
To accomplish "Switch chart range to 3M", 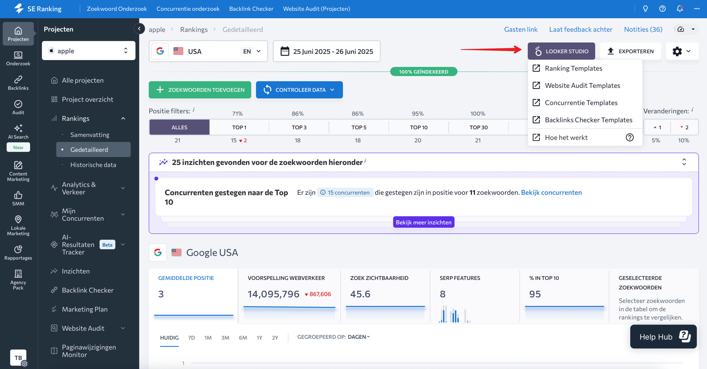I will pos(225,338).
